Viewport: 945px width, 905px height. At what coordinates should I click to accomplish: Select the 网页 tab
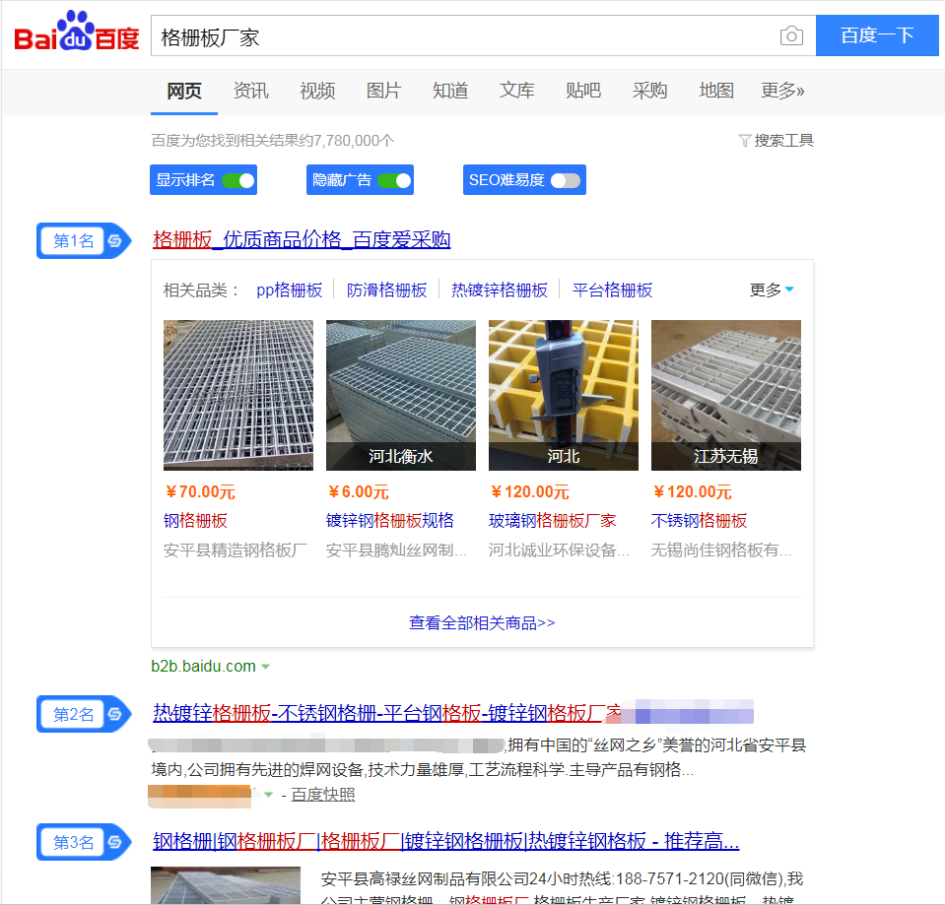point(184,91)
